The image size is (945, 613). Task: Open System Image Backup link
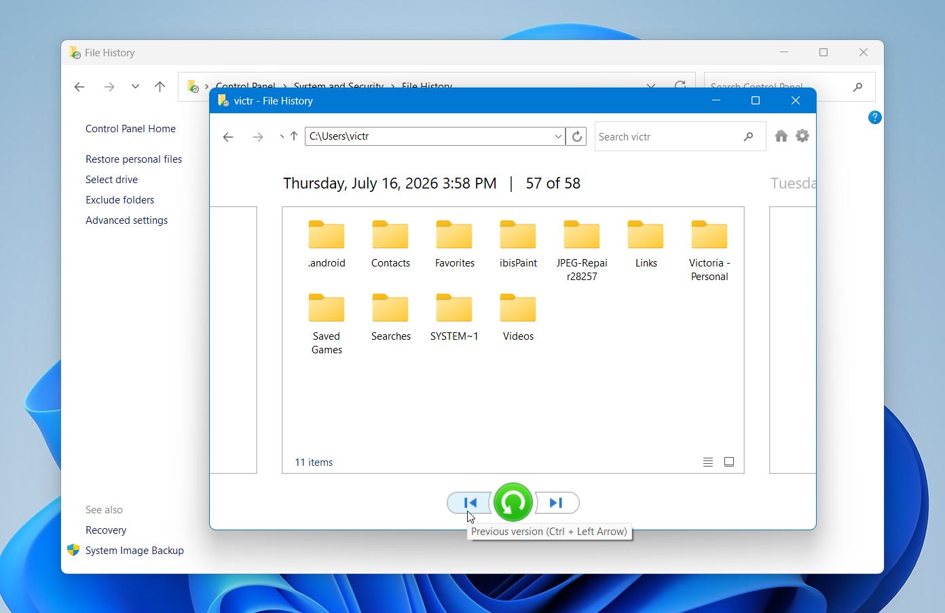[134, 551]
